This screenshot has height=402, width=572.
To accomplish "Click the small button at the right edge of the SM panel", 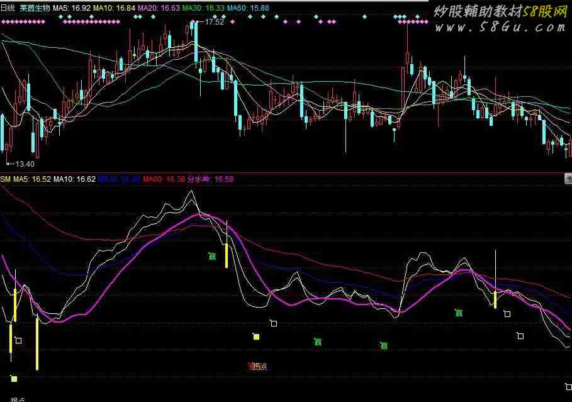I will pyautogui.click(x=568, y=179).
